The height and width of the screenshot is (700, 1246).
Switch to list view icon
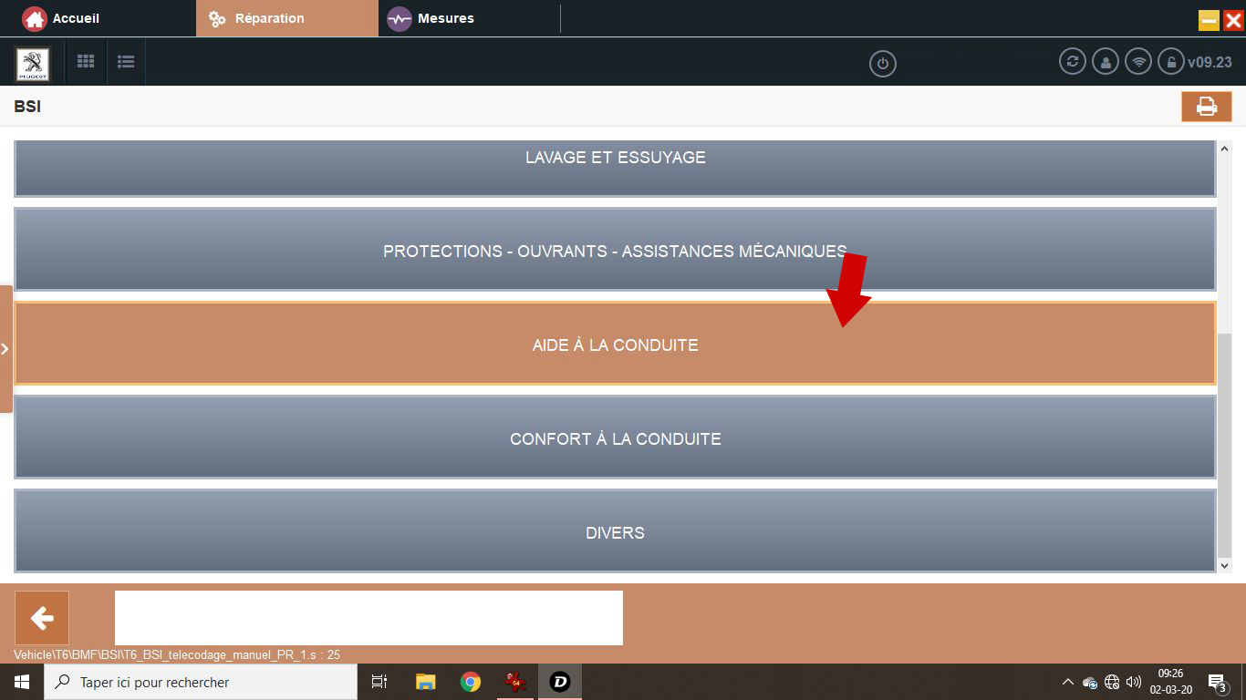click(x=126, y=62)
